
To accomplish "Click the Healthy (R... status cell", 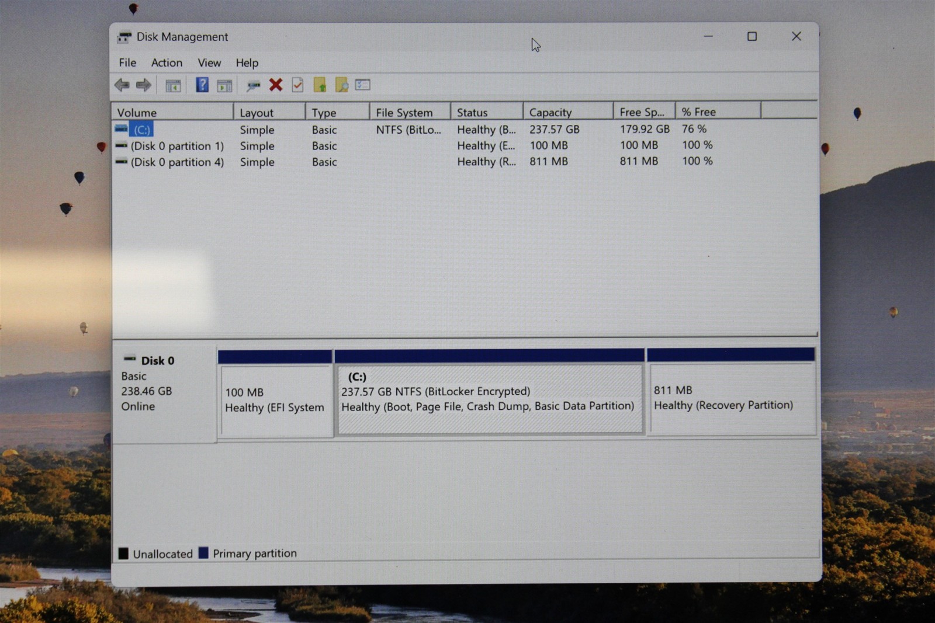I will pyautogui.click(x=486, y=162).
